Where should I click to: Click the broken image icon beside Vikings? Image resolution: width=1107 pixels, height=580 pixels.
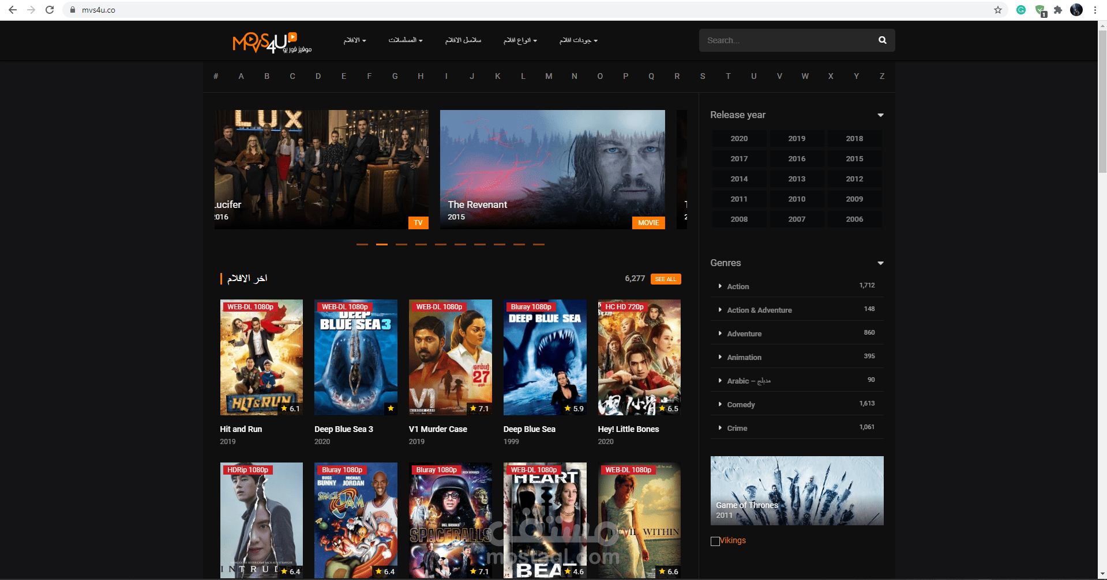point(715,541)
